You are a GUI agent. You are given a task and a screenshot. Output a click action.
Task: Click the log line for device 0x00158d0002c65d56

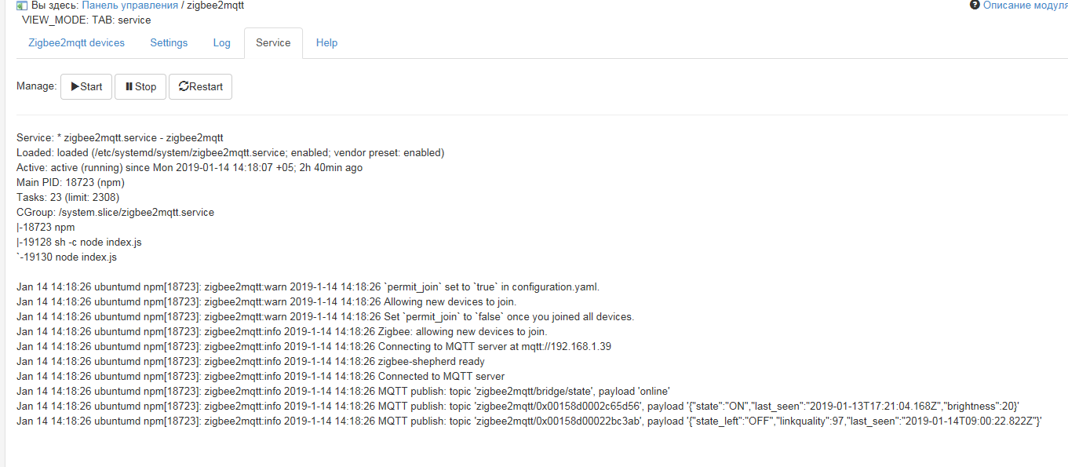518,406
